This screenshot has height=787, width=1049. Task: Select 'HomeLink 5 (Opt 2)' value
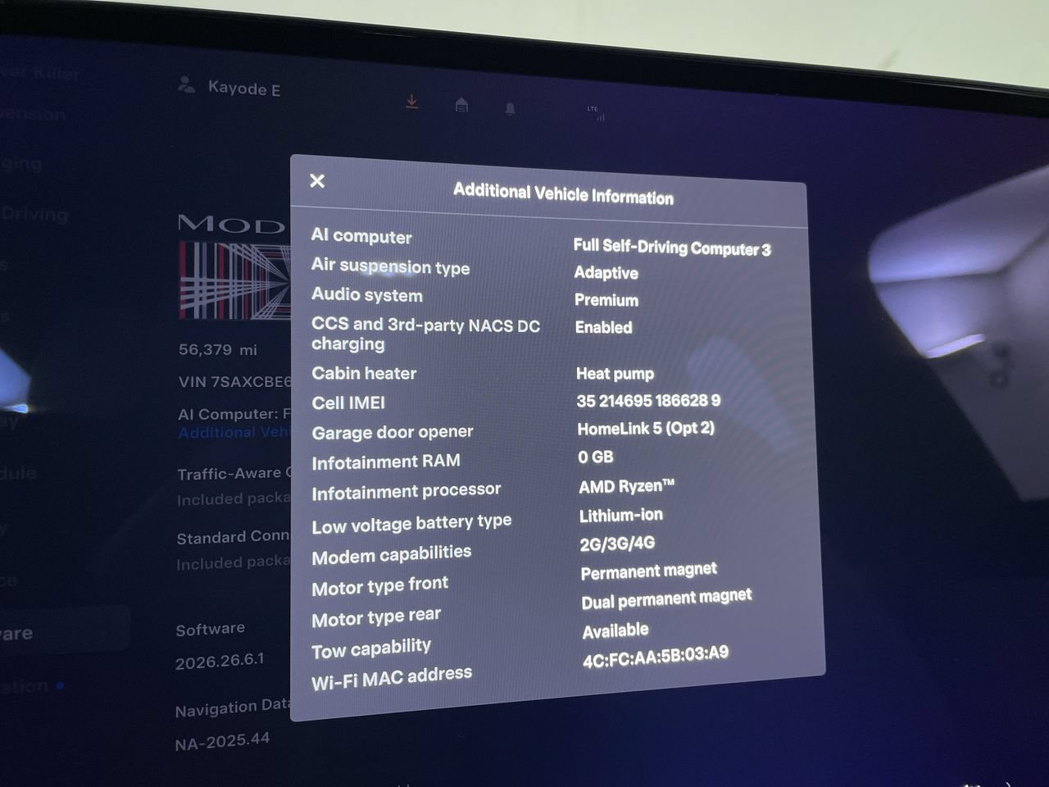[x=646, y=428]
